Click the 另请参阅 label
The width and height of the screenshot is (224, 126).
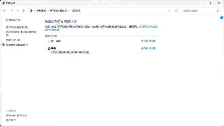[11, 111]
